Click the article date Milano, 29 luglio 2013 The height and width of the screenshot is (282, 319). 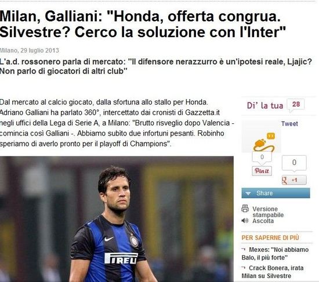pyautogui.click(x=30, y=50)
